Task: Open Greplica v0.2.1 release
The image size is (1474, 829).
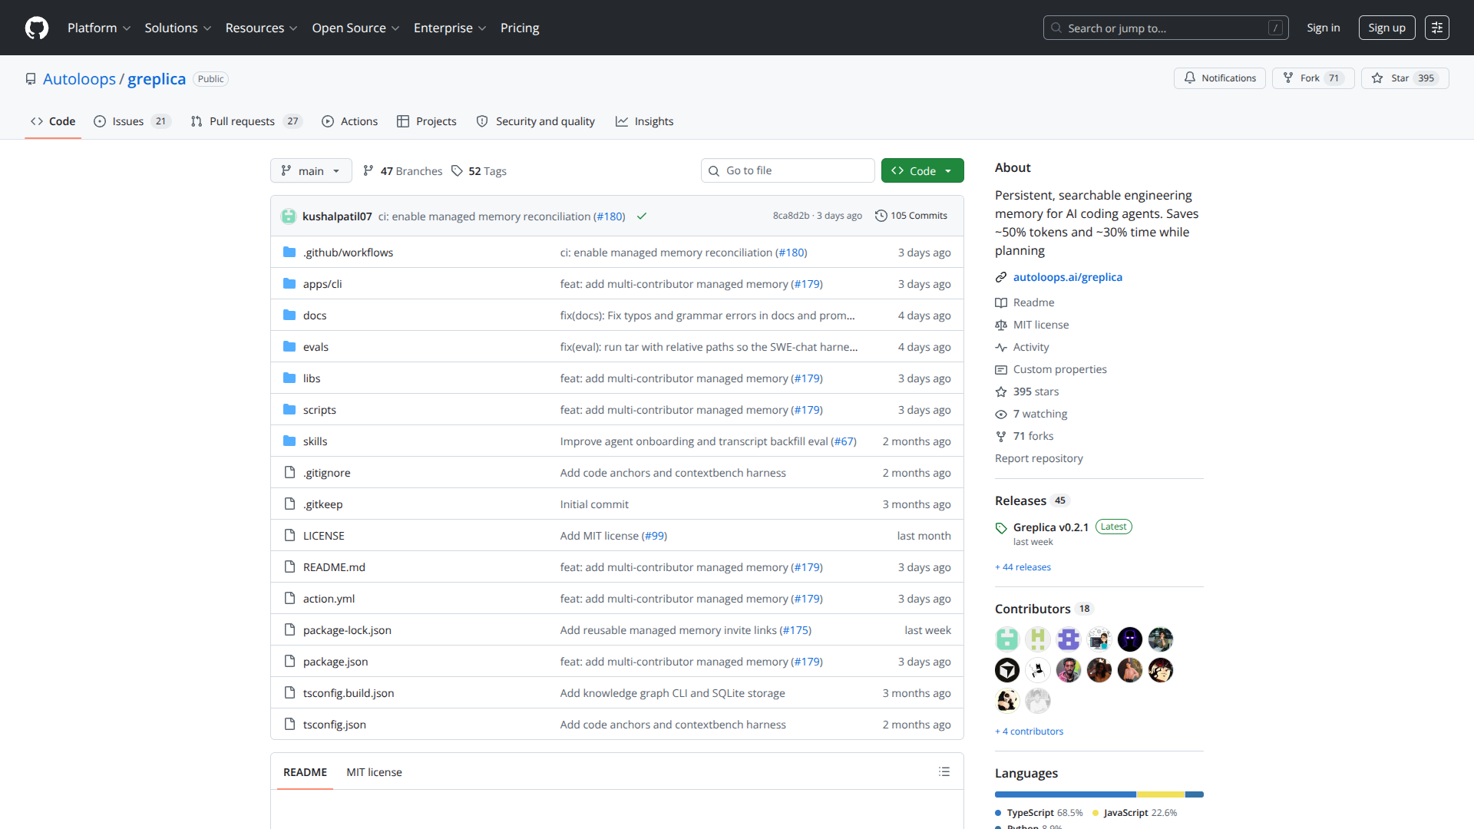Action: (x=1050, y=527)
